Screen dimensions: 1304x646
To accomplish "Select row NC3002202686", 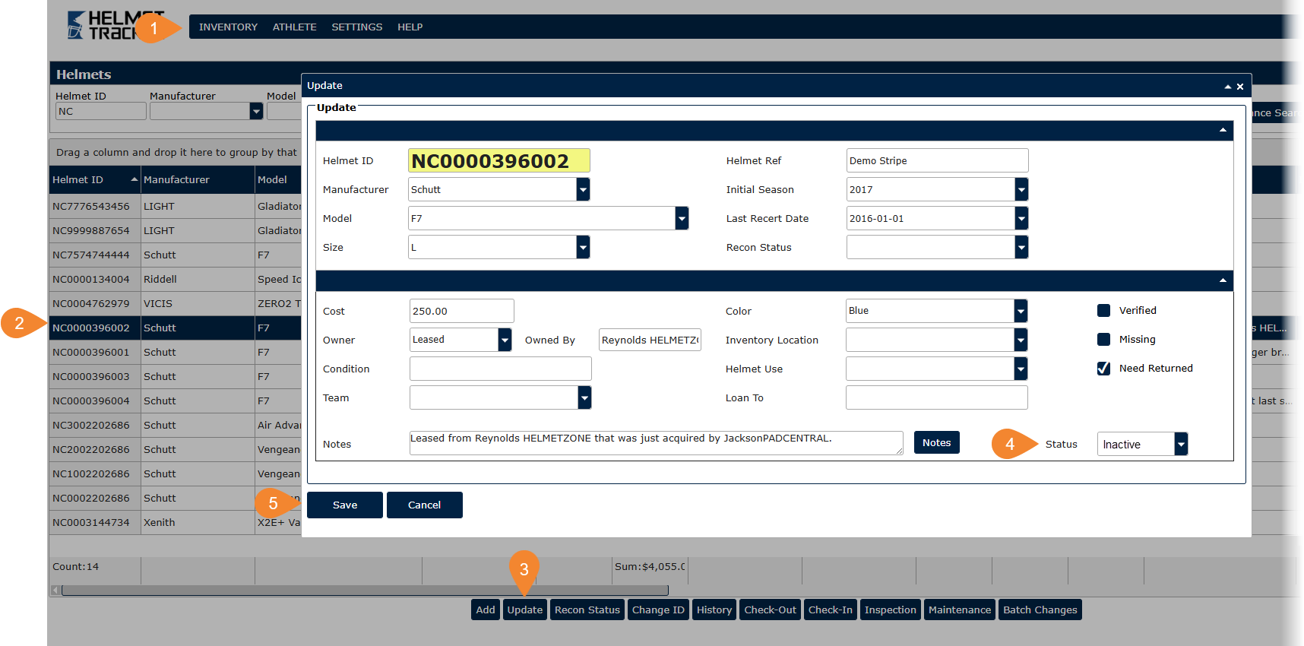I will 175,425.
